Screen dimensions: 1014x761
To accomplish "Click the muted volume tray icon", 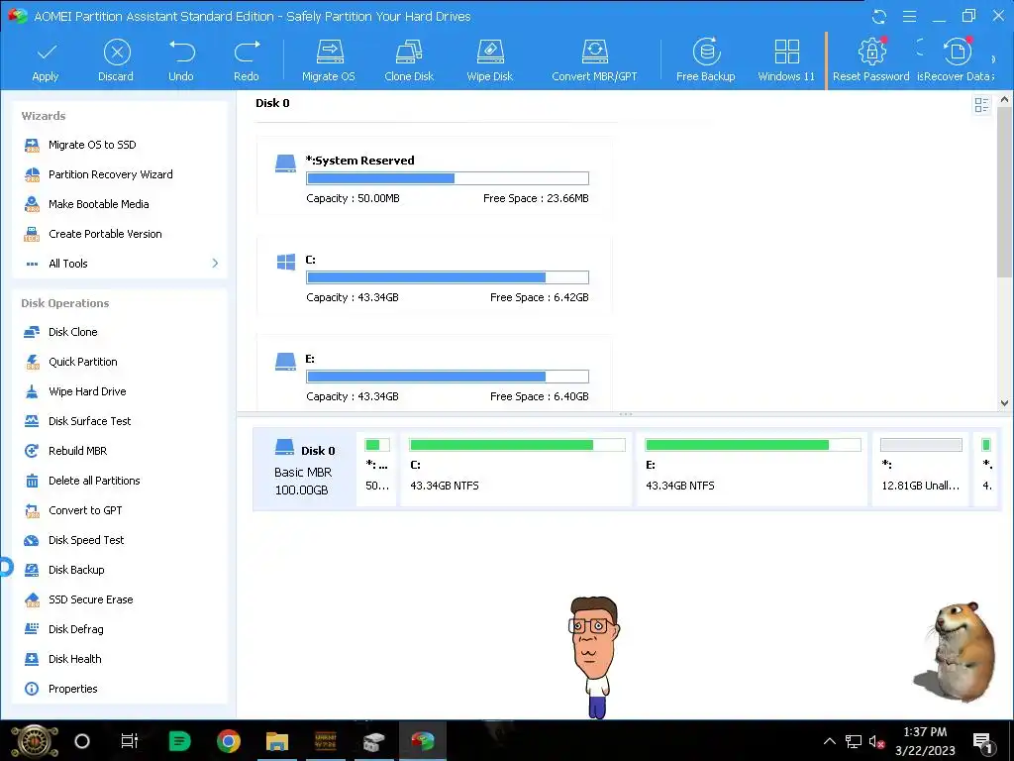I will 877,742.
